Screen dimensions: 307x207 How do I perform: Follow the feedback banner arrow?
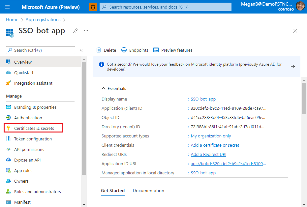click(293, 67)
